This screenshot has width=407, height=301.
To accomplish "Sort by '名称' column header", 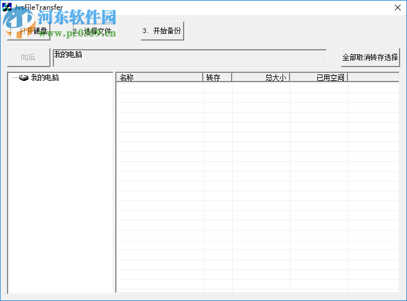I will click(x=159, y=77).
